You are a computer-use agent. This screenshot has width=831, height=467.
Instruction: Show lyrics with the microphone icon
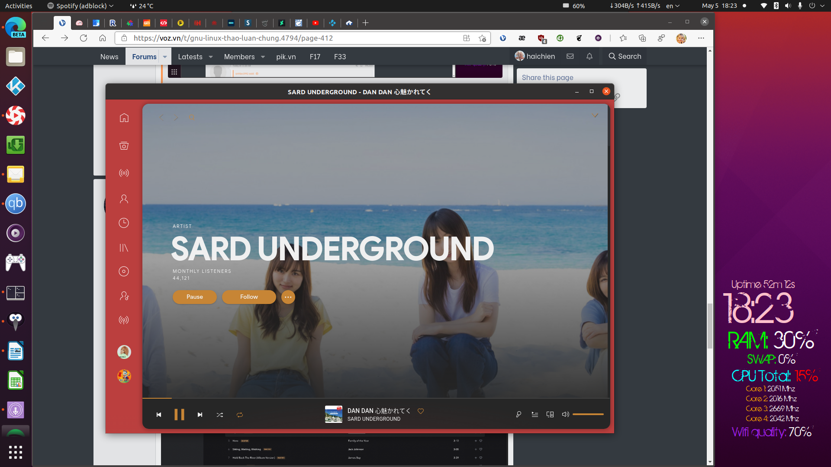519,414
